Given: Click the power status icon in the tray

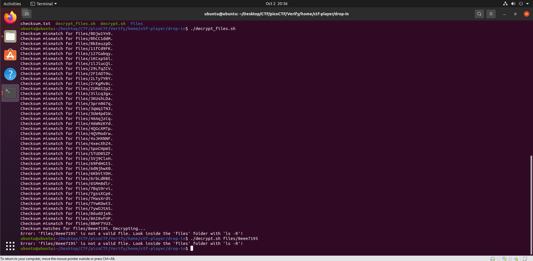Looking at the screenshot, I should click(x=521, y=4).
